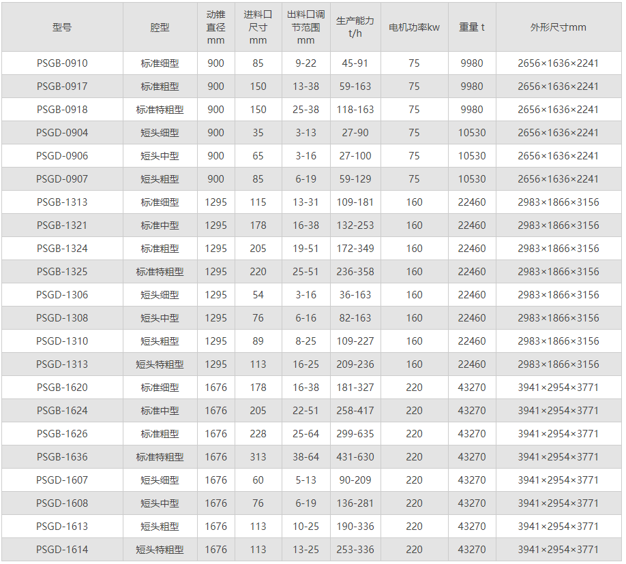Select the 电机功率kw column header
Image resolution: width=626 pixels, height=564 pixels.
pos(414,27)
